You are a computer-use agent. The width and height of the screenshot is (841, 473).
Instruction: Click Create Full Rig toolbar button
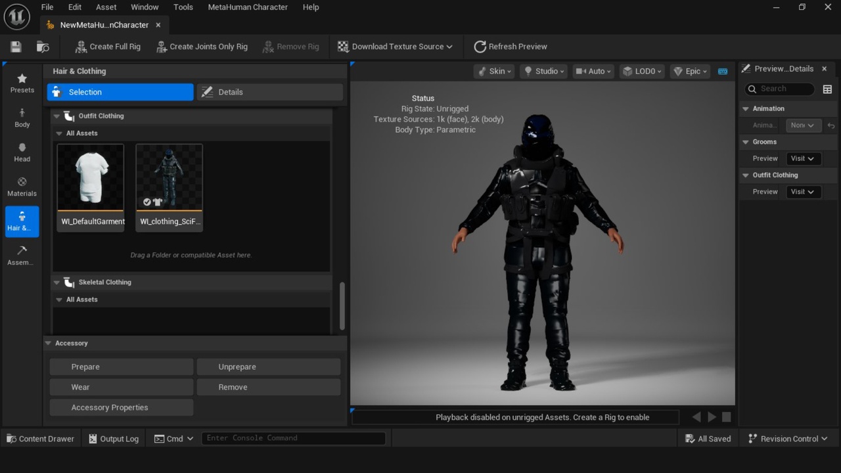pyautogui.click(x=108, y=47)
